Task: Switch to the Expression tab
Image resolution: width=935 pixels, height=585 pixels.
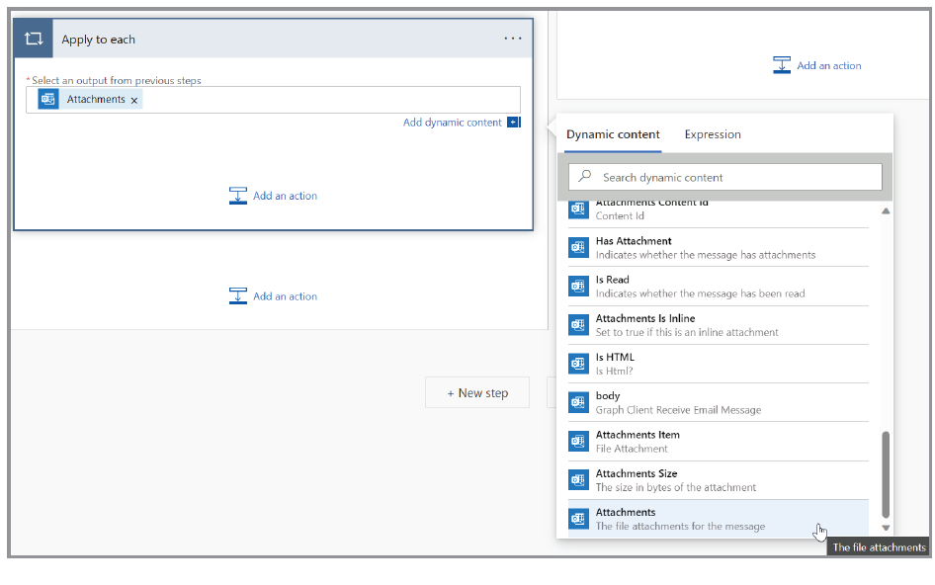Action: [712, 134]
